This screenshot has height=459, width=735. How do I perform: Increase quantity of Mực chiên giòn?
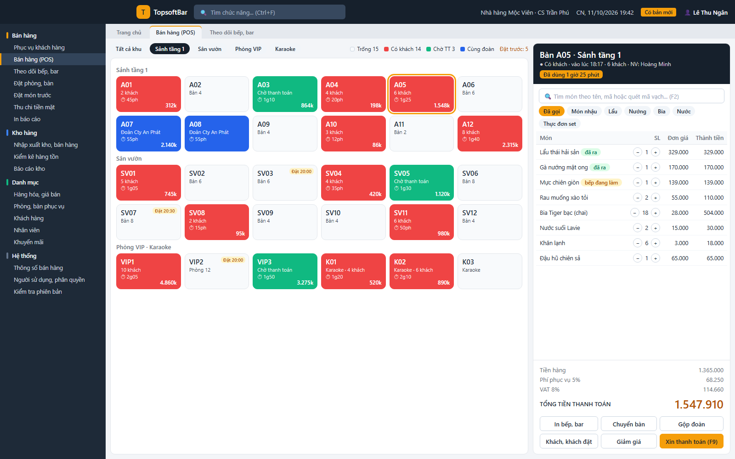[x=656, y=182]
